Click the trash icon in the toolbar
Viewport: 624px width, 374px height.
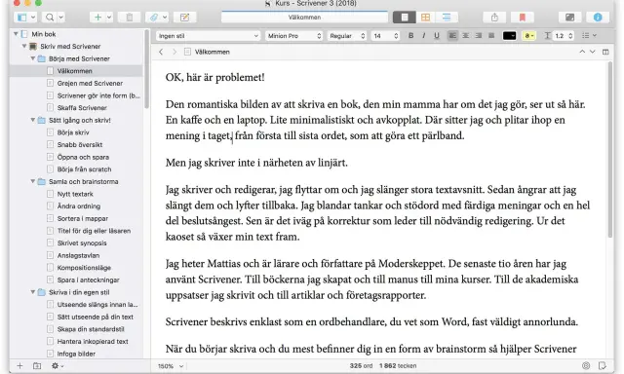coord(130,18)
